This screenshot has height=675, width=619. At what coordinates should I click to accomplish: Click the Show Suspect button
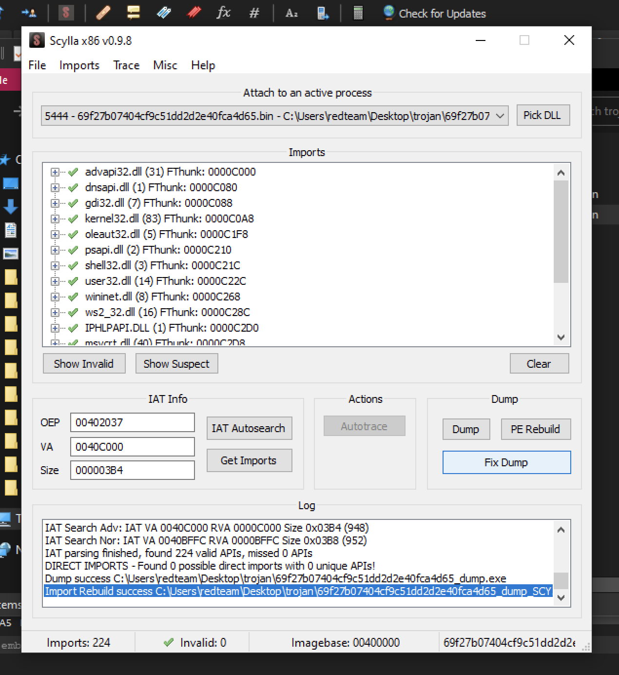coord(176,364)
